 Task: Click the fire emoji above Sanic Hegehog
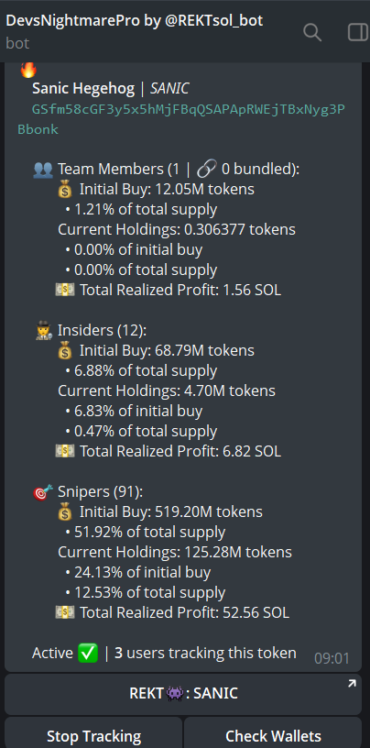click(x=28, y=70)
